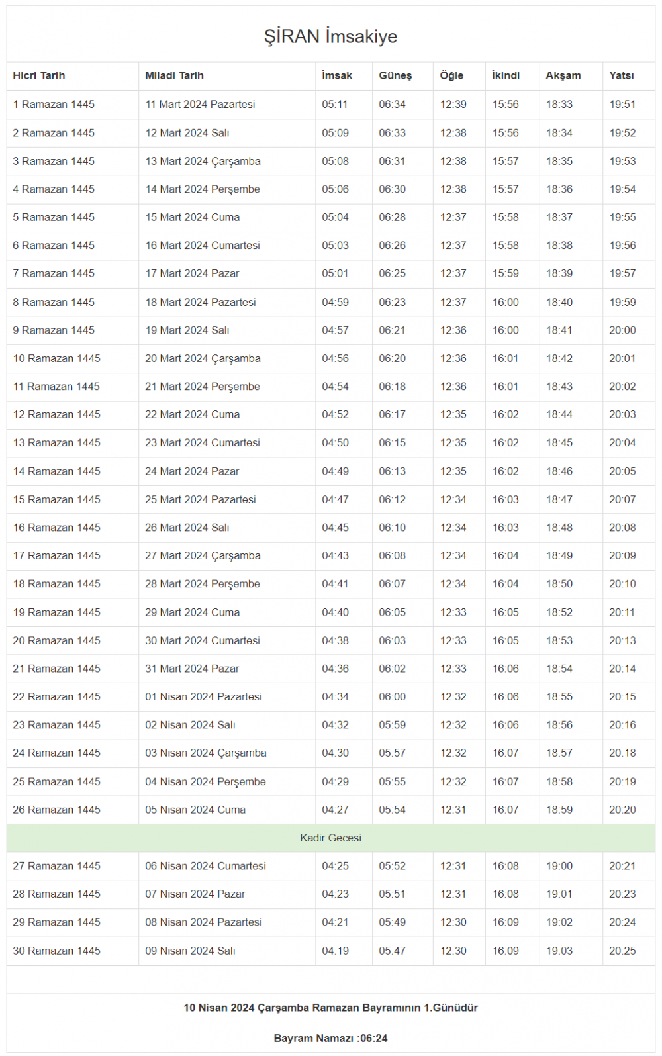Select the İmsak column header
This screenshot has width=662, height=1056.
pos(337,75)
